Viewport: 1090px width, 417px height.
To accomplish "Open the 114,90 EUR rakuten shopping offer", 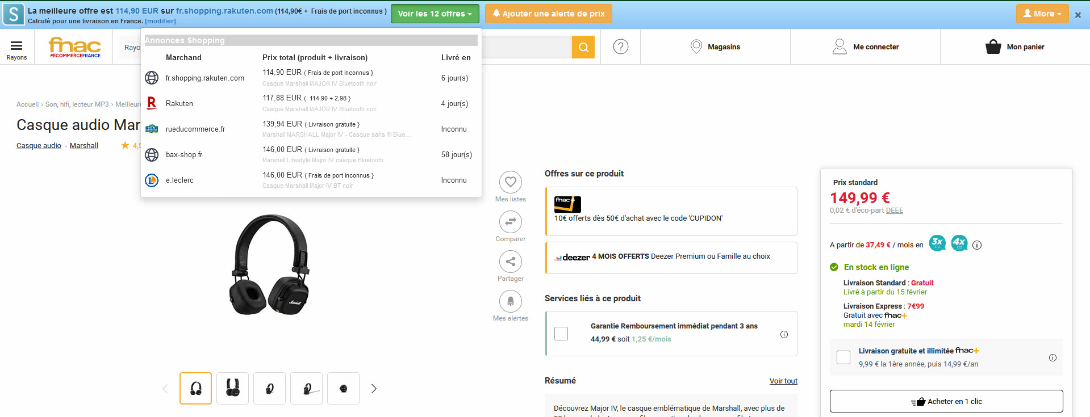I will coord(311,78).
